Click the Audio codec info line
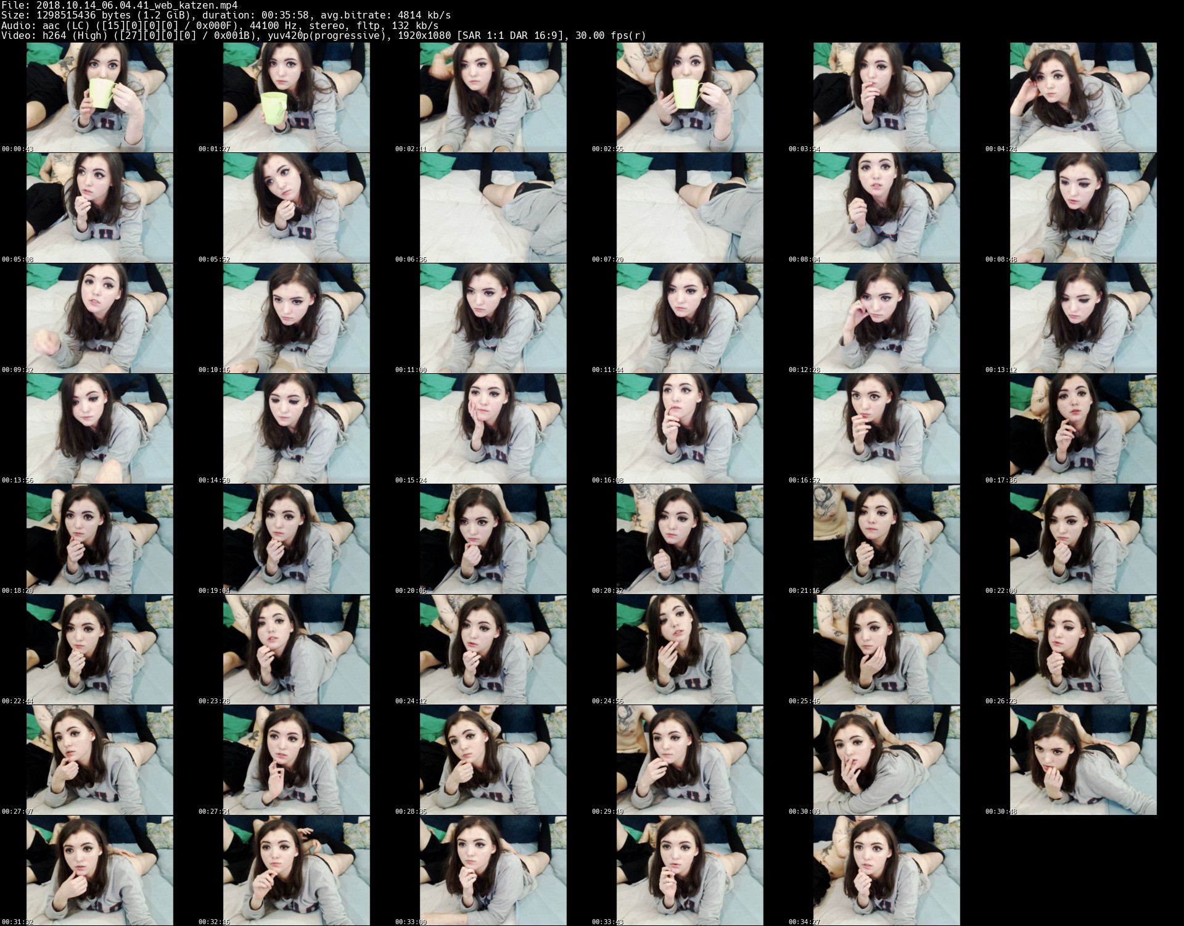 (x=220, y=25)
